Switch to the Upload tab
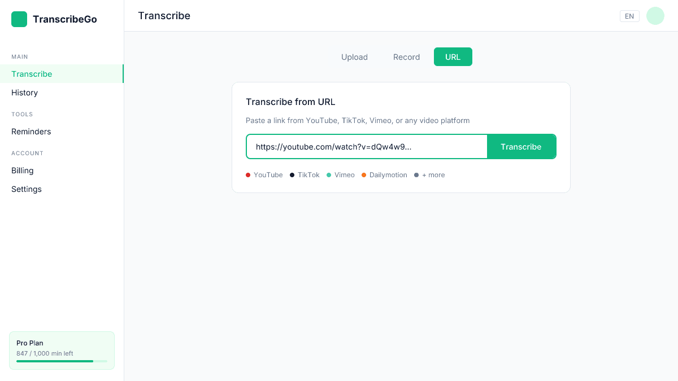 pyautogui.click(x=354, y=56)
